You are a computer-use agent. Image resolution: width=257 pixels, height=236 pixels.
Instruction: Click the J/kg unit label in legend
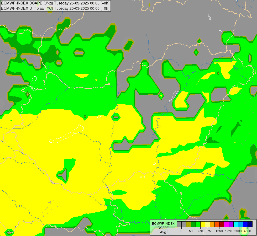tap(163, 232)
